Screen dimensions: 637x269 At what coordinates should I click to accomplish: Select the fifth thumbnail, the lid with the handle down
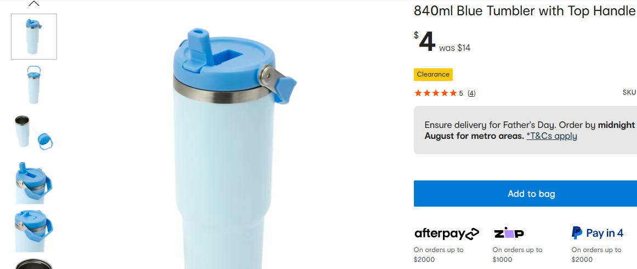click(34, 230)
